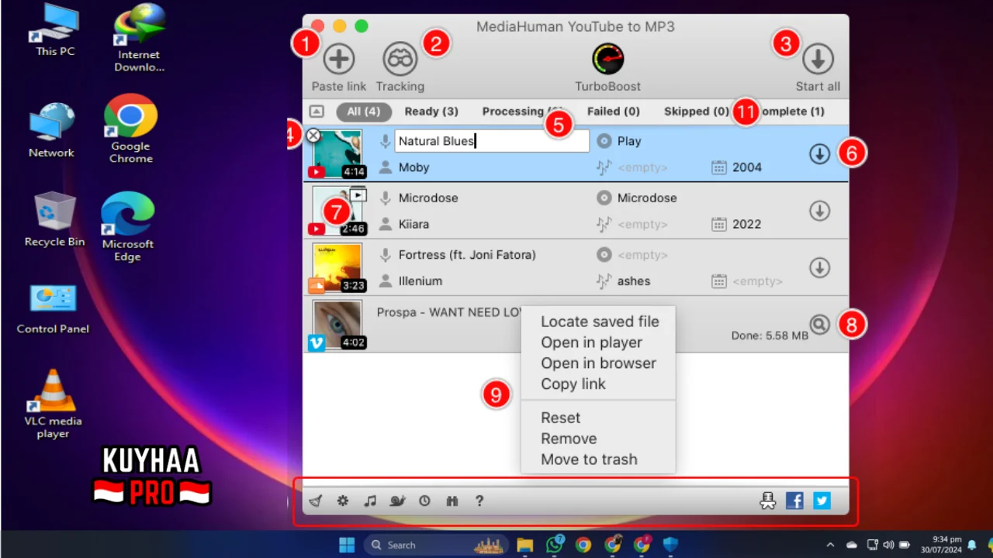The image size is (993, 558).
Task: Switch to the Skipped (0) tab
Action: click(x=697, y=112)
